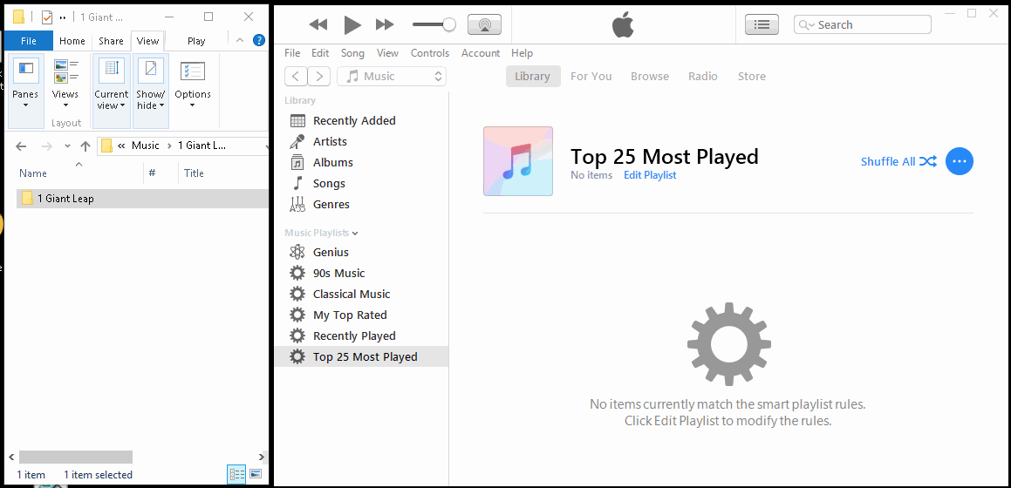Click the iTunes rewind button

(318, 24)
